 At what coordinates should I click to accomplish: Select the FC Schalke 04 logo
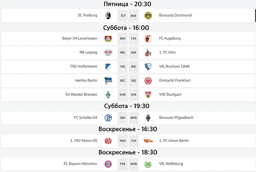coord(108,118)
